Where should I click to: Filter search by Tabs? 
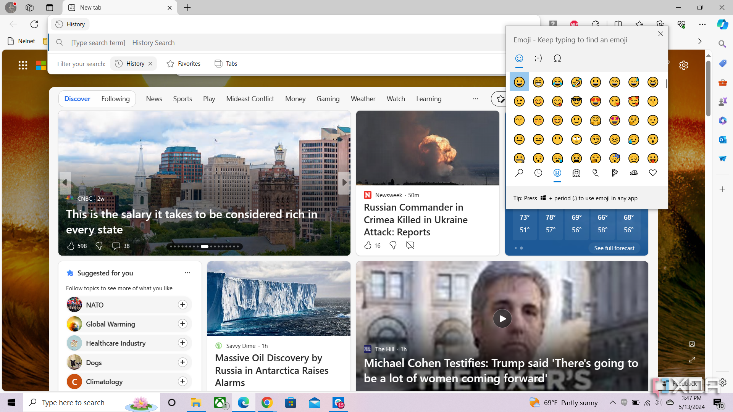(226, 64)
